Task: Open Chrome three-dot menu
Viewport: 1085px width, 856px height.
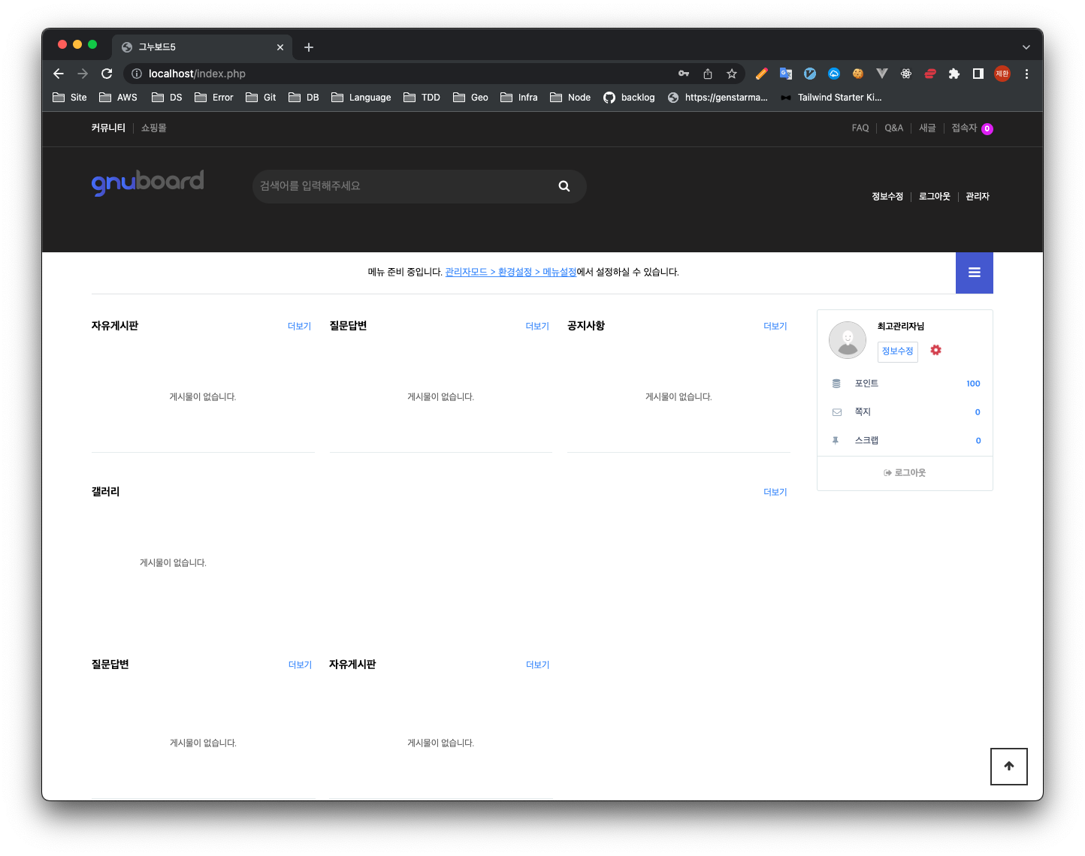Action: point(1026,74)
